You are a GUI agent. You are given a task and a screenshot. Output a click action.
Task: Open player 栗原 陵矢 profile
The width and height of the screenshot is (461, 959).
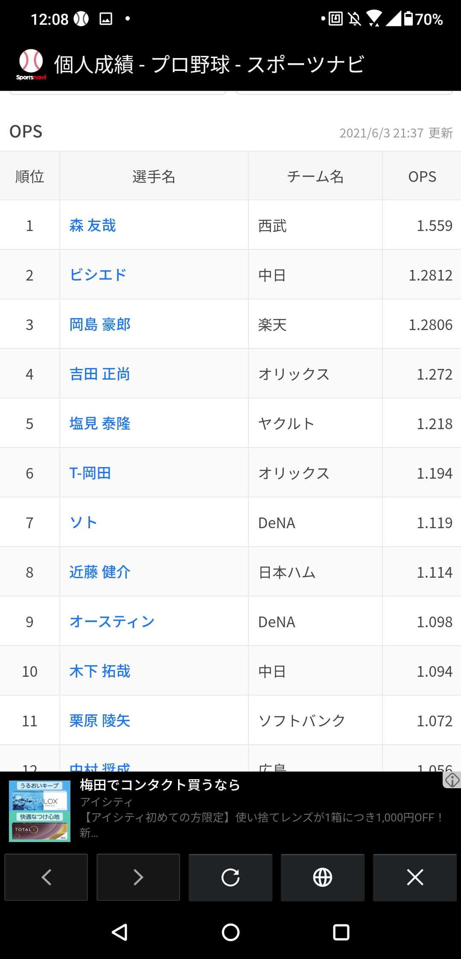pyautogui.click(x=100, y=721)
